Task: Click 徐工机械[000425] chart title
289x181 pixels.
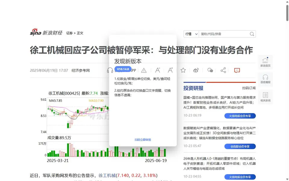Action: pyautogui.click(x=64, y=93)
